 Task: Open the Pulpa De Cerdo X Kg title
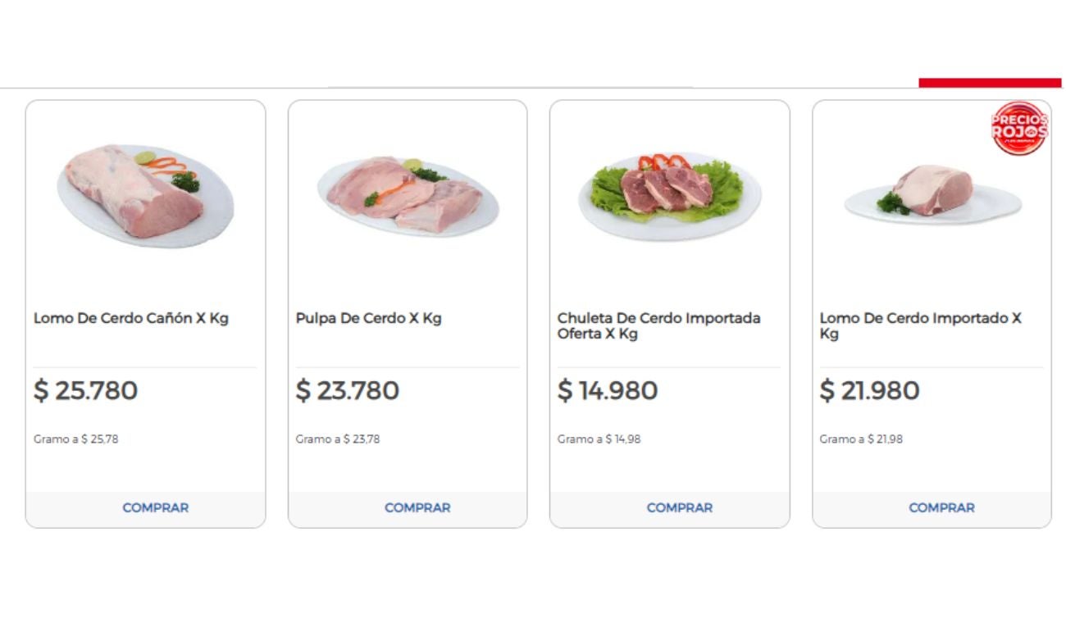pyautogui.click(x=368, y=318)
